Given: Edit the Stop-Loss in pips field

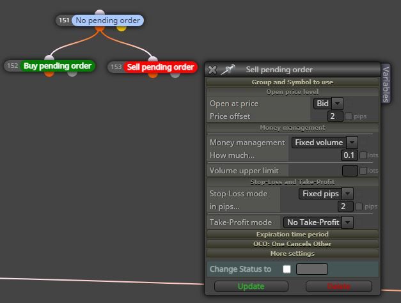Looking at the screenshot, I should pyautogui.click(x=345, y=206).
